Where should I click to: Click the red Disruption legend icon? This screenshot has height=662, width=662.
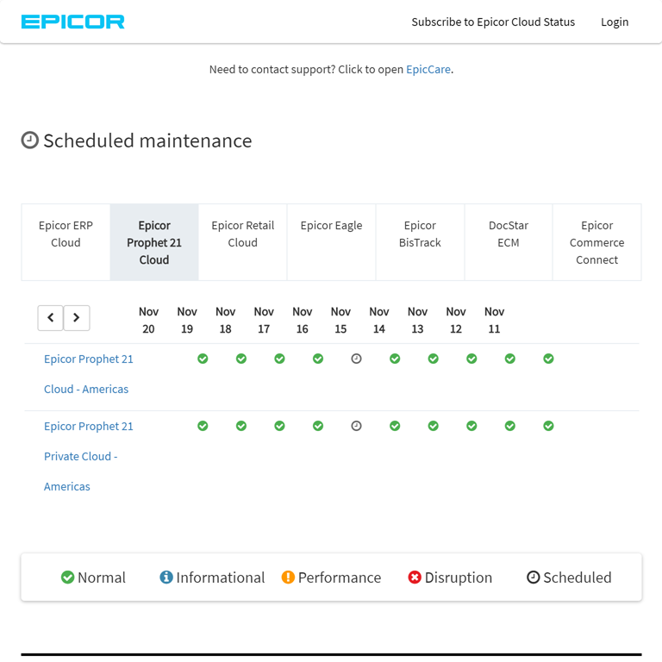tap(415, 578)
